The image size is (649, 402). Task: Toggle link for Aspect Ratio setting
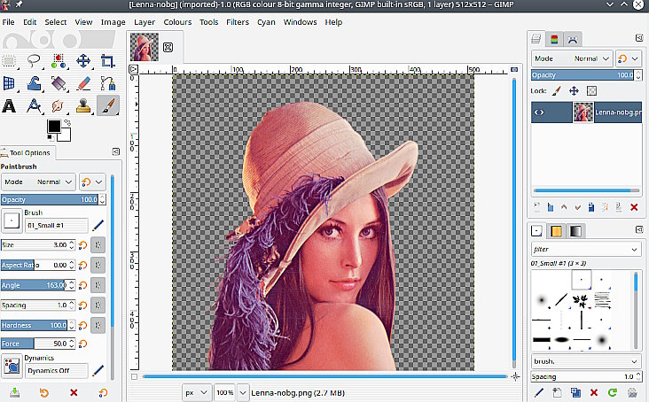(98, 265)
